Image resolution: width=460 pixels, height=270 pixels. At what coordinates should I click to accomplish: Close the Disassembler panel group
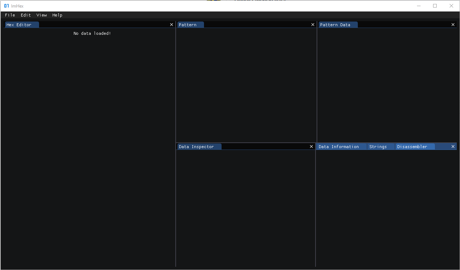pos(453,147)
